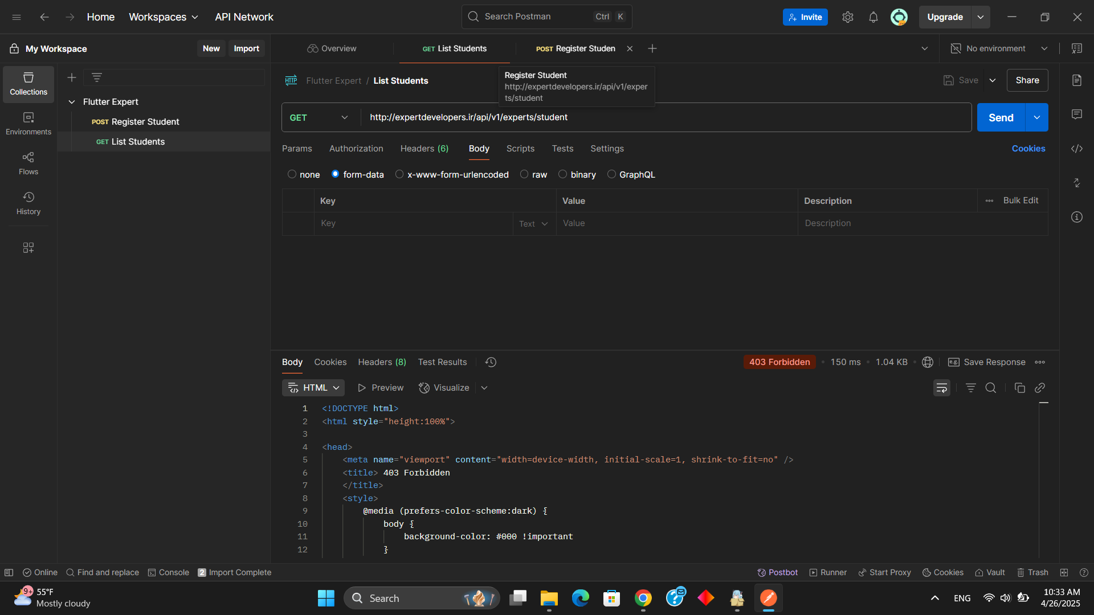Viewport: 1094px width, 615px height.
Task: Open the environment quick look icon
Action: pos(1077,48)
